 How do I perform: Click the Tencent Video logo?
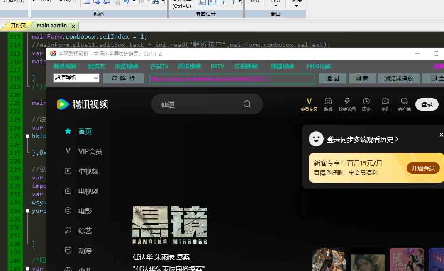point(83,104)
